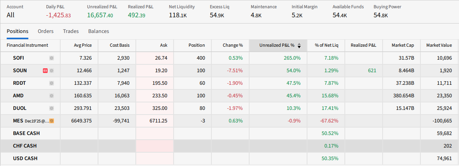Image resolution: width=459 pixels, height=166 pixels.
Task: Click the Daily P&L value -1,425.83
Action: point(59,15)
